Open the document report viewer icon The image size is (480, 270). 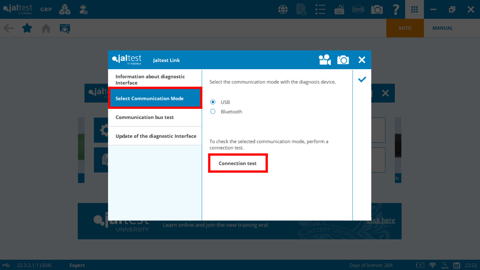[302, 9]
